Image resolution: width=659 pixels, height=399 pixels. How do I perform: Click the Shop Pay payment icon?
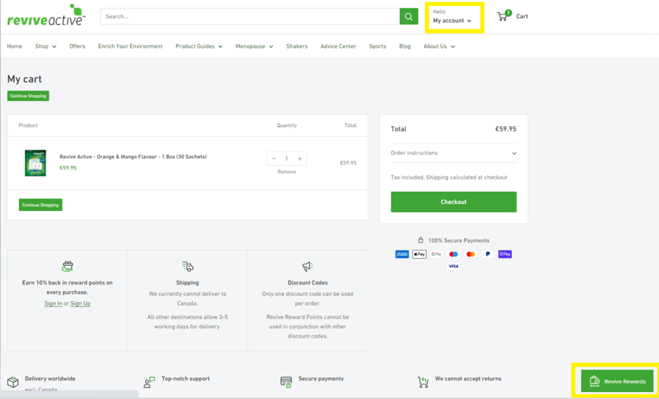(x=505, y=254)
